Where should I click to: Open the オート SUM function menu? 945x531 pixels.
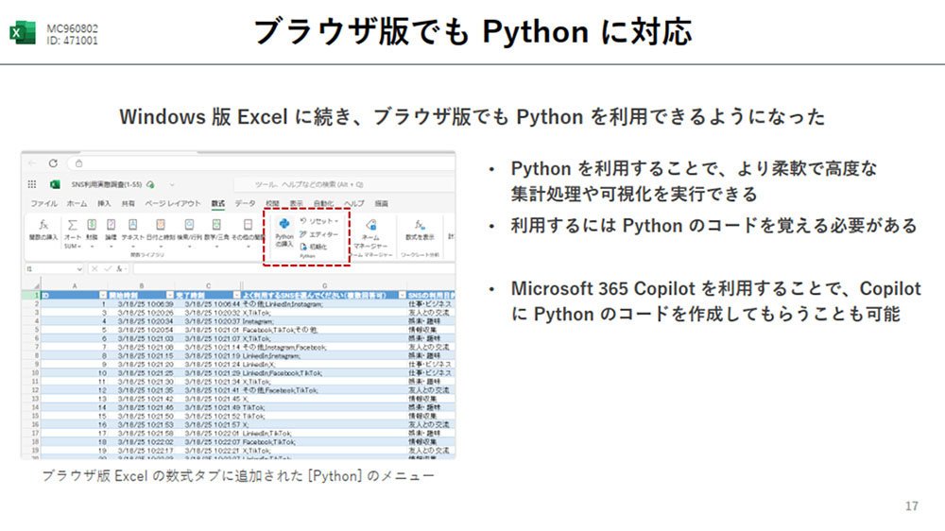pyautogui.click(x=73, y=234)
